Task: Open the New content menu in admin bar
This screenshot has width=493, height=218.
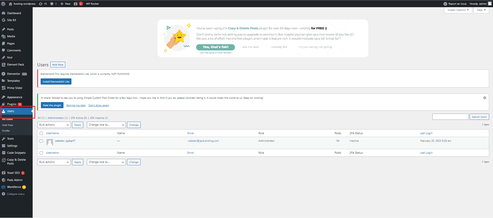Action: (x=65, y=4)
